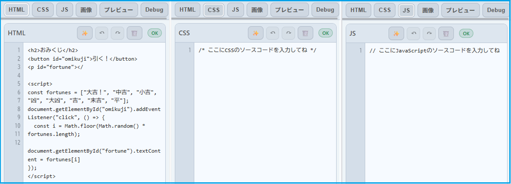Click the trash icon in the CSS editor
Image resolution: width=511 pixels, height=184 pixels.
pyautogui.click(x=305, y=33)
